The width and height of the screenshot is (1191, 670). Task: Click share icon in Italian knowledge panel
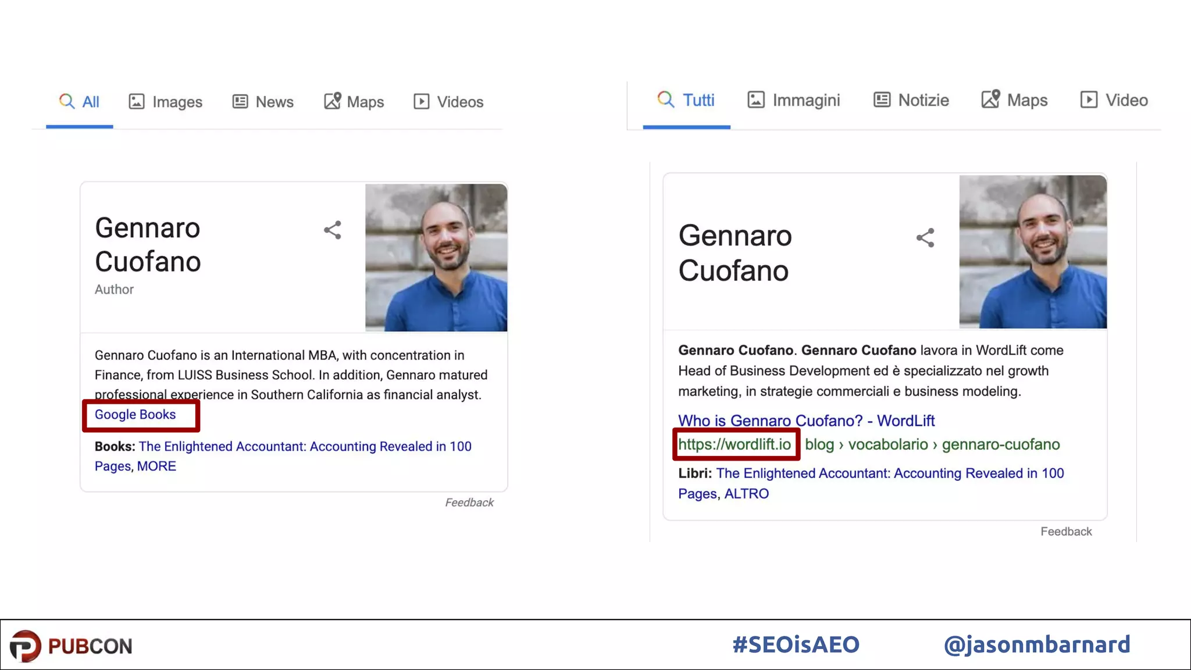pos(925,238)
